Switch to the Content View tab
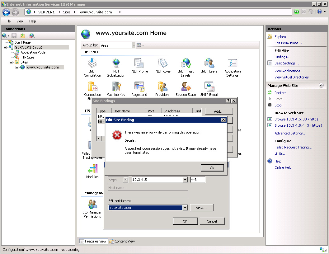 pos(122,241)
